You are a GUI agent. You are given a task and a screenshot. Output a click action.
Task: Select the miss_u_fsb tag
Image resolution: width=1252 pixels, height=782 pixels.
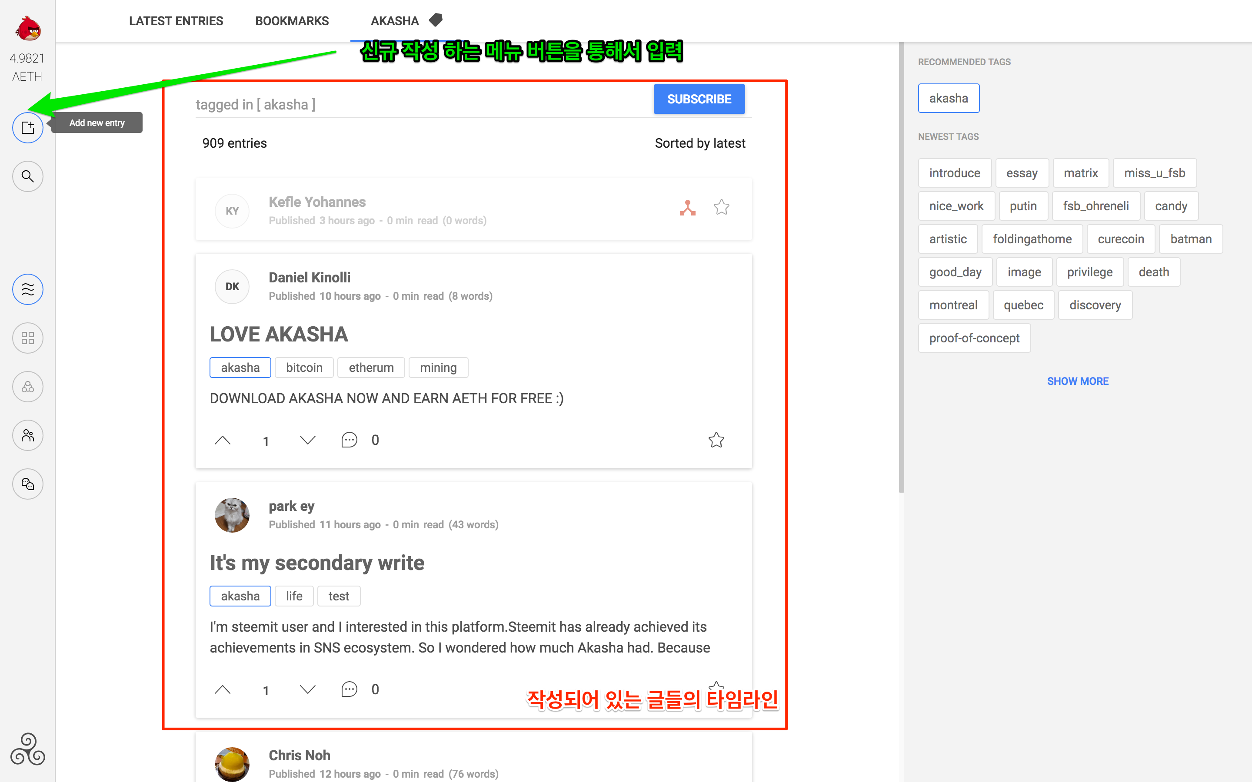pyautogui.click(x=1154, y=173)
